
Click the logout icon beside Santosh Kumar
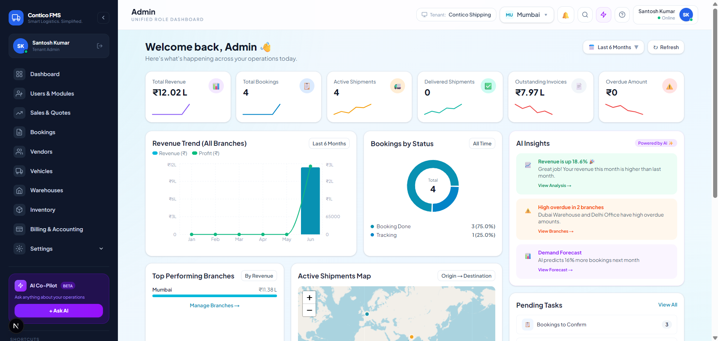click(100, 46)
